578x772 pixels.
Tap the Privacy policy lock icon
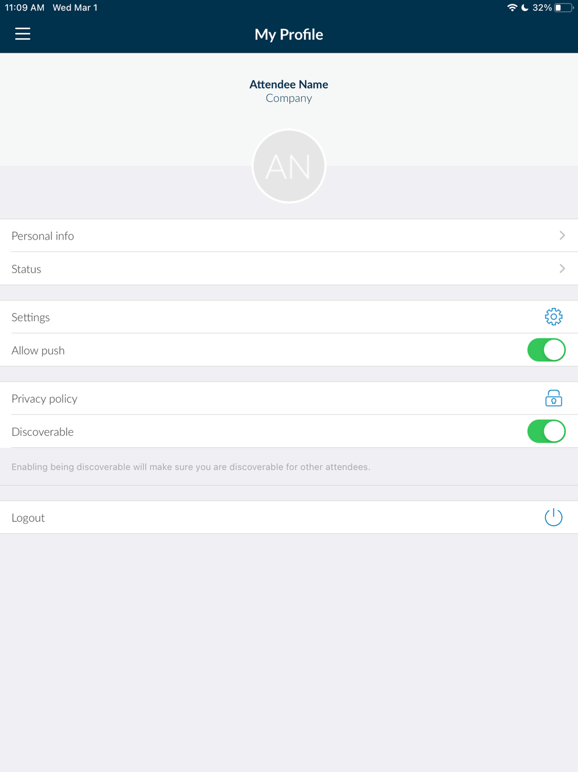(x=553, y=398)
